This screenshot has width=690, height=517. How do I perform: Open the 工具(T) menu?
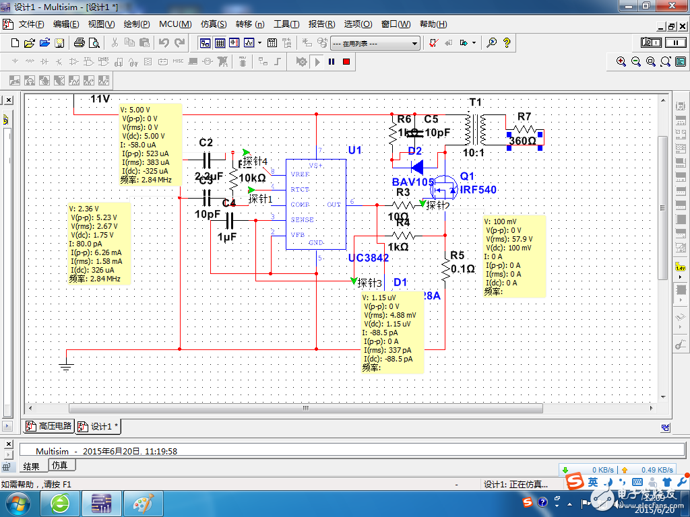point(286,24)
